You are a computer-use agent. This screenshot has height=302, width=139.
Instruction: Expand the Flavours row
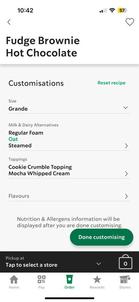tap(69, 196)
